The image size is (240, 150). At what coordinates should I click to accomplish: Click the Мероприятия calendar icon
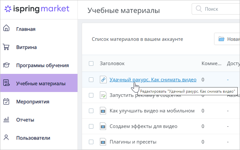pos(6,101)
